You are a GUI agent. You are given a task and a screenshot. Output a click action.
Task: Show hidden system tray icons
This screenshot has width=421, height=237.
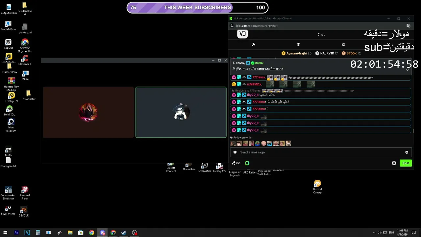374,233
